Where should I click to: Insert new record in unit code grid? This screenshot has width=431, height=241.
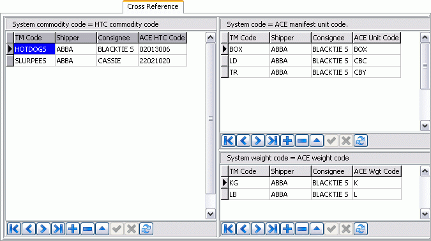tap(287, 141)
